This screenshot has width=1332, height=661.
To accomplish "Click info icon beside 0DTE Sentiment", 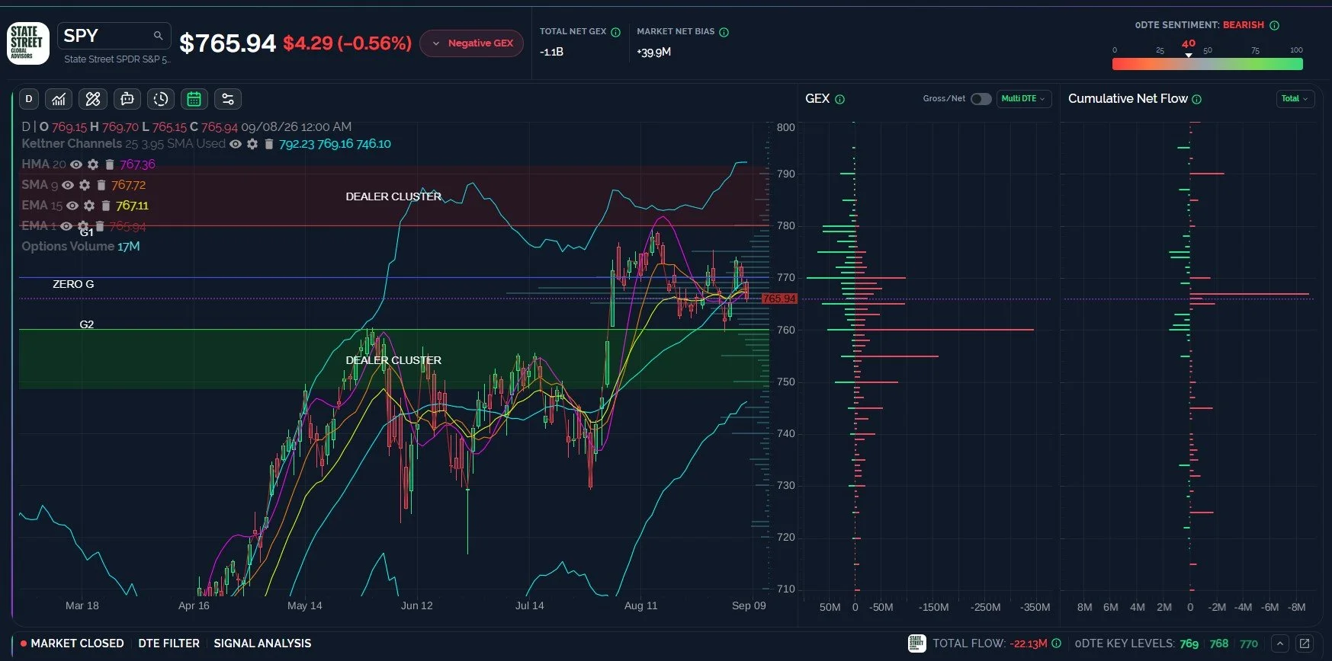I will [1274, 25].
